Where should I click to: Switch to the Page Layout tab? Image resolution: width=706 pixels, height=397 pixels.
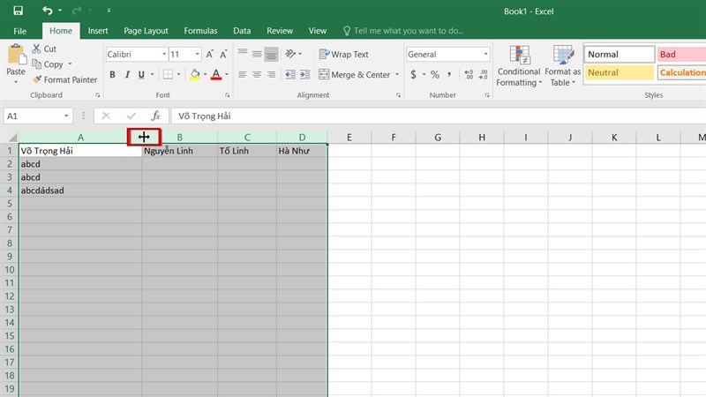coord(146,31)
